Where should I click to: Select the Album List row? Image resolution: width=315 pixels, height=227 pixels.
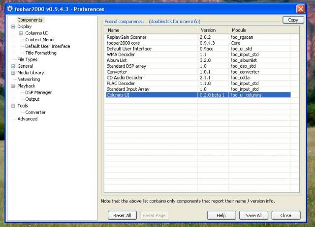click(198, 60)
